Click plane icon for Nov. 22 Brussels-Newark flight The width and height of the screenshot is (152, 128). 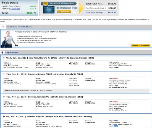coord(4,116)
